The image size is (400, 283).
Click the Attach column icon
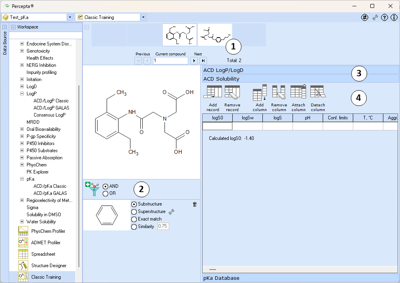(x=298, y=92)
